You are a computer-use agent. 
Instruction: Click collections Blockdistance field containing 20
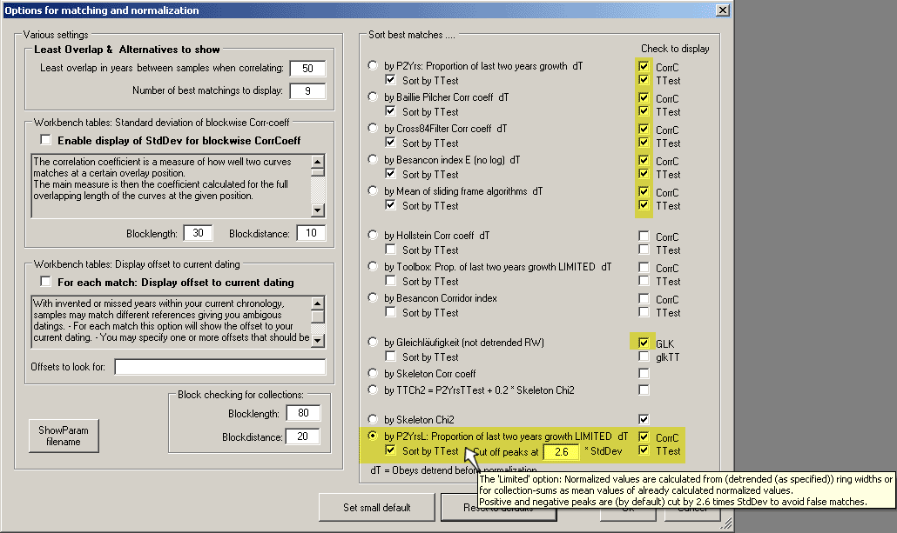coord(303,436)
